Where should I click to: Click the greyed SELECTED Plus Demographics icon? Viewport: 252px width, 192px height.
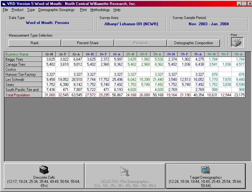[125, 171]
